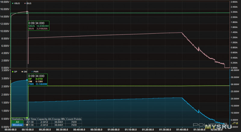Click the 18.000V voltage axis label
The height and width of the screenshot is (132, 241).
5,2
